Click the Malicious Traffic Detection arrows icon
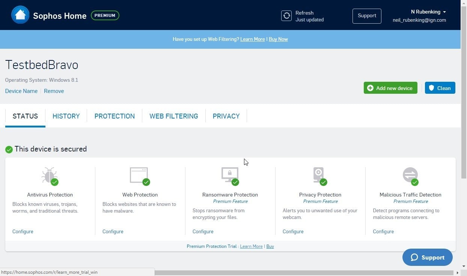467x276 pixels. [410, 175]
